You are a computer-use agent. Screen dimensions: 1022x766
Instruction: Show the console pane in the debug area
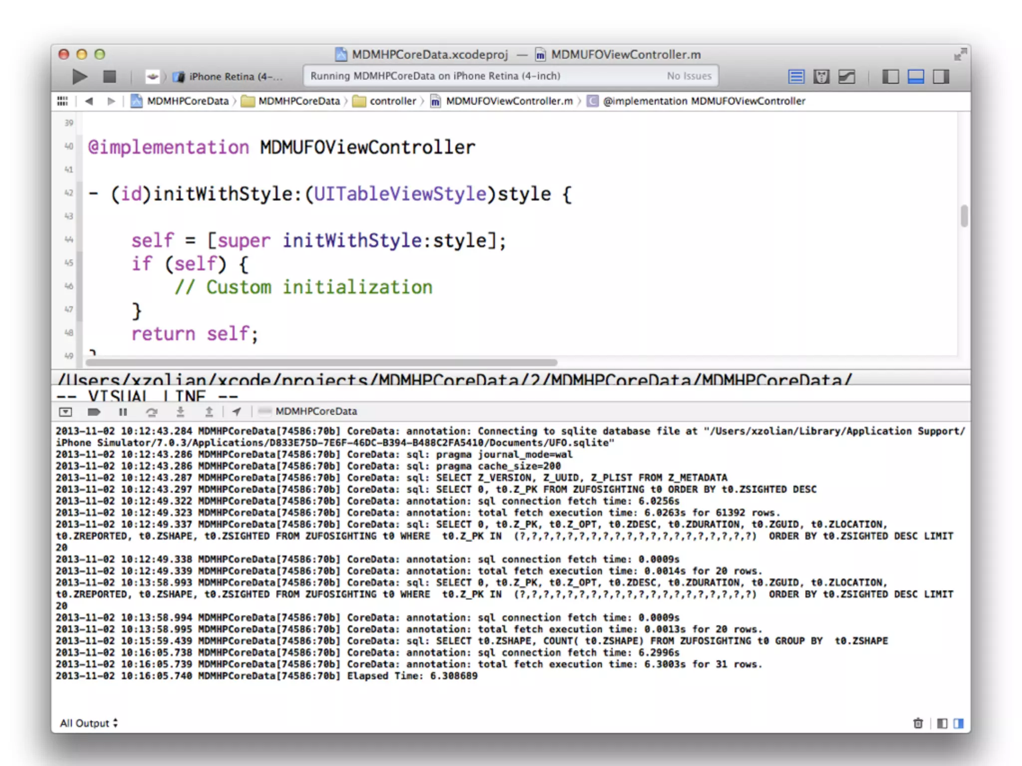[959, 723]
